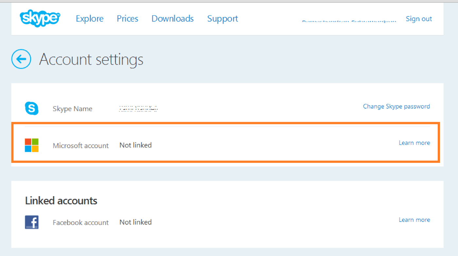This screenshot has width=458, height=256.
Task: Click the blurred Skype Name value
Action: 138,109
